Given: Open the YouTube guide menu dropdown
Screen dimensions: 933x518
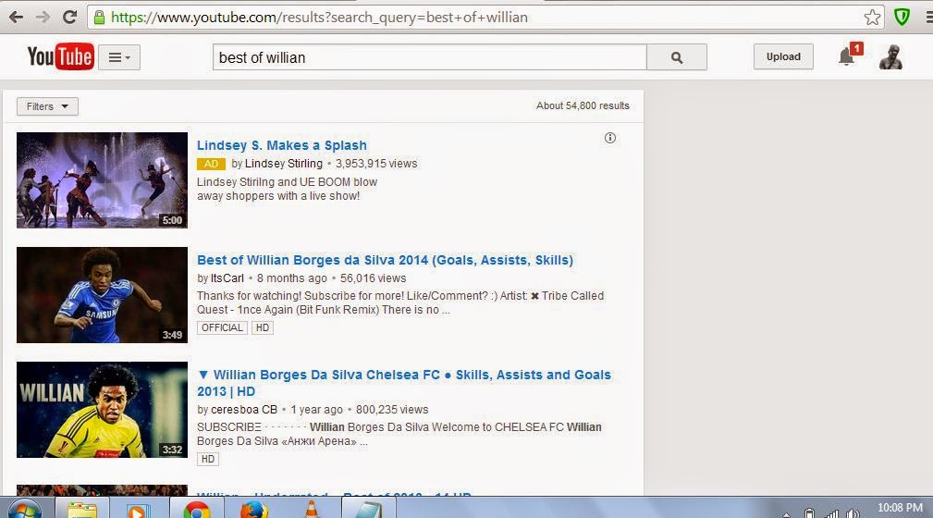Looking at the screenshot, I should (119, 57).
